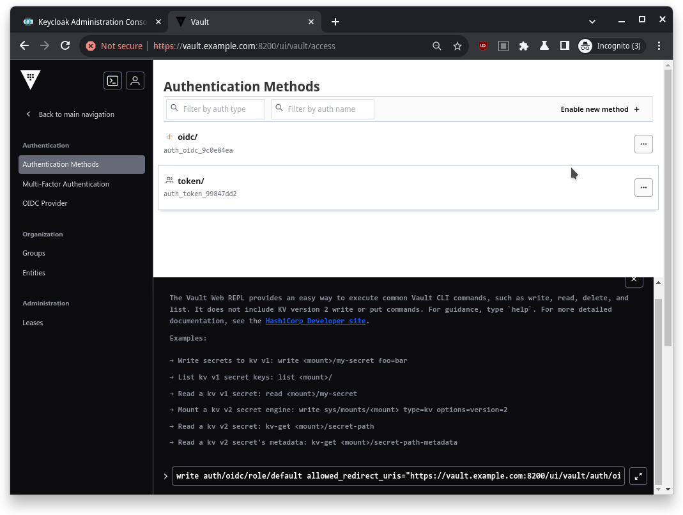Image resolution: width=683 pixels, height=515 pixels.
Task: Click the auth_token_99847dd2 accessor text
Action: (200, 194)
